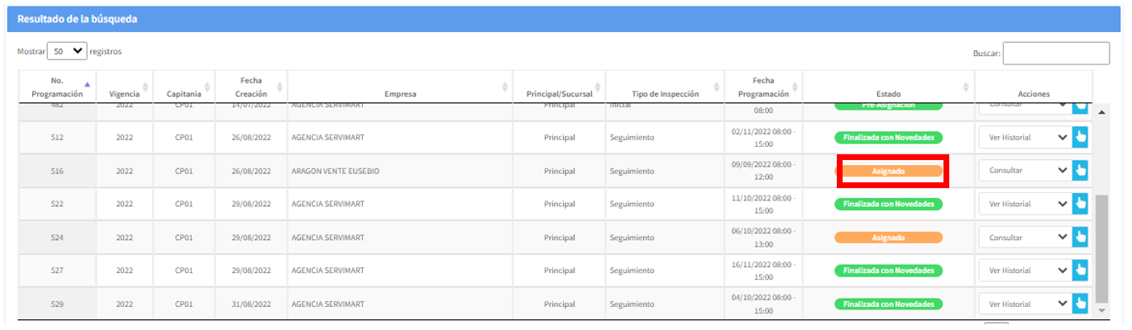The height and width of the screenshot is (330, 1132).
Task: Click hand icon for row 512
Action: pyautogui.click(x=1080, y=137)
